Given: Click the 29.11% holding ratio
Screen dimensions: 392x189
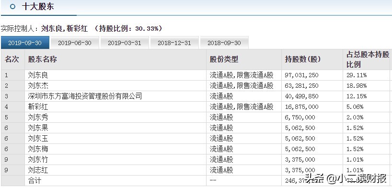Looking at the screenshot, I should (357, 75).
